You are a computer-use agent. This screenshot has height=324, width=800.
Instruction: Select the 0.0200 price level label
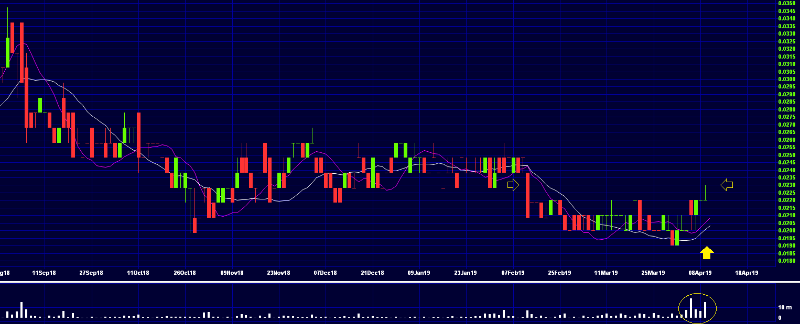[787, 230]
